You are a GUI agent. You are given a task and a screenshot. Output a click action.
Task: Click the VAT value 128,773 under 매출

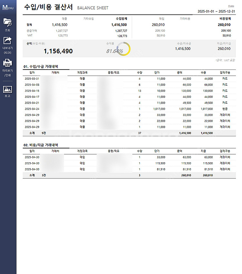click(63, 35)
